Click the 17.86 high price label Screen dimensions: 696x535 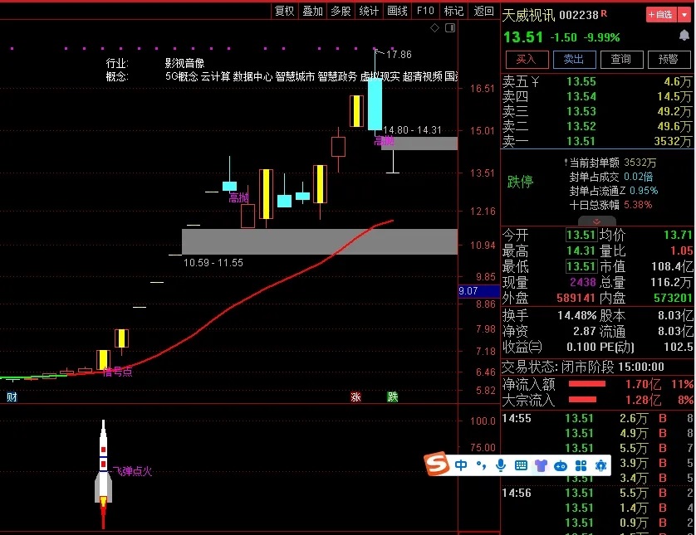coord(399,55)
